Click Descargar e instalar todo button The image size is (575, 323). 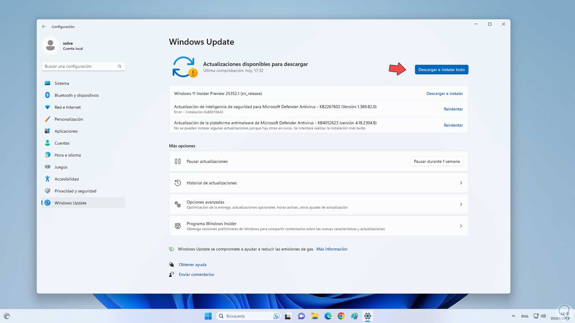[442, 70]
